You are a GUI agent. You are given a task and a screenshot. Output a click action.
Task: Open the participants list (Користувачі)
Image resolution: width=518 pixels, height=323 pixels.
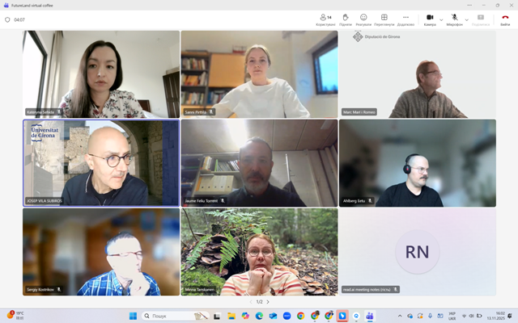pos(325,19)
